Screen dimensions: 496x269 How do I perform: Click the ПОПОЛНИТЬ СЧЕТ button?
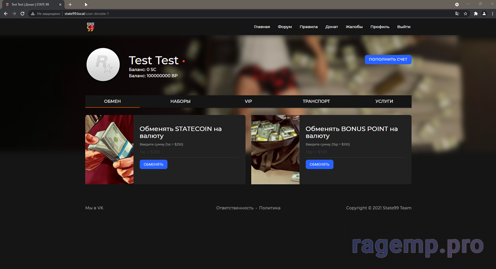[x=388, y=59]
